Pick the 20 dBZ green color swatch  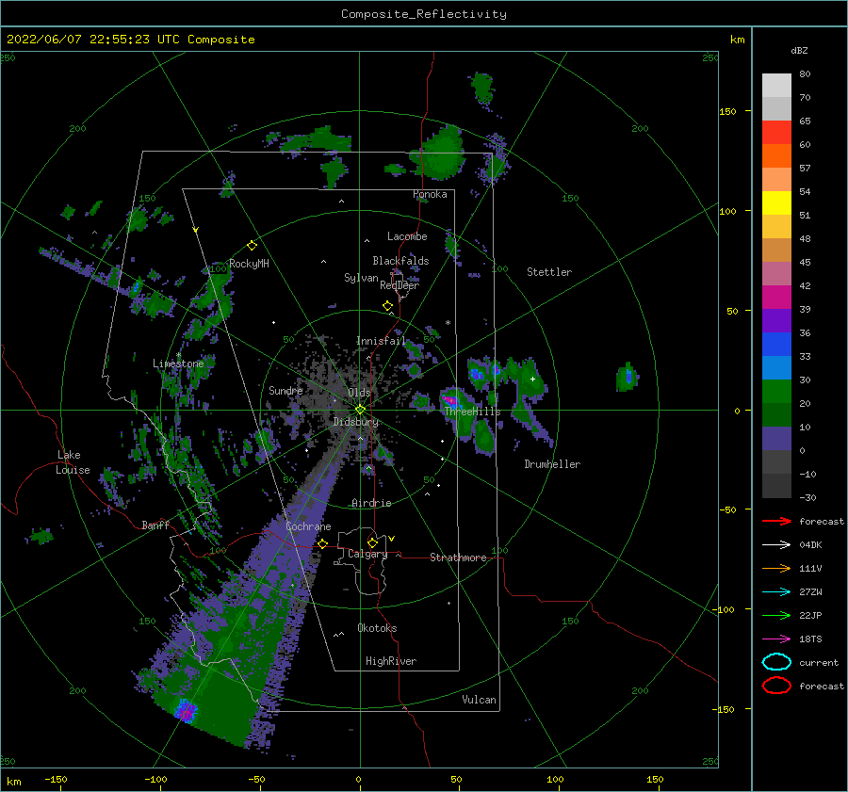point(776,391)
